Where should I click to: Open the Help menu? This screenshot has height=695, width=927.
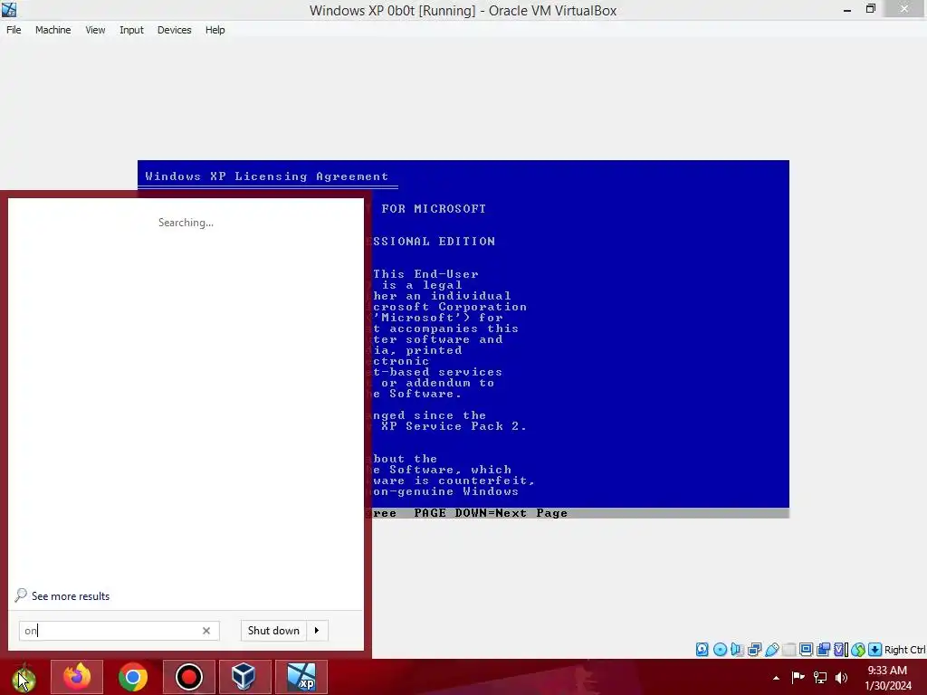pyautogui.click(x=215, y=30)
